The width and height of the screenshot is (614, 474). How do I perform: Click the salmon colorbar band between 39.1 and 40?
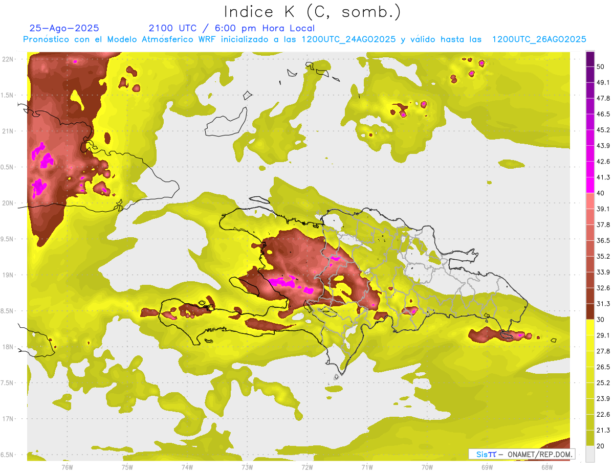pyautogui.click(x=590, y=201)
